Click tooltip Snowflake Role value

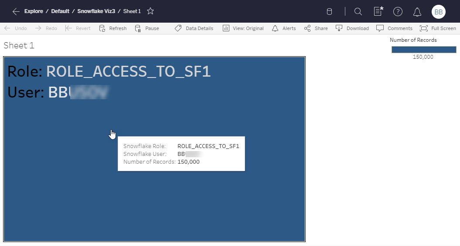(208, 146)
